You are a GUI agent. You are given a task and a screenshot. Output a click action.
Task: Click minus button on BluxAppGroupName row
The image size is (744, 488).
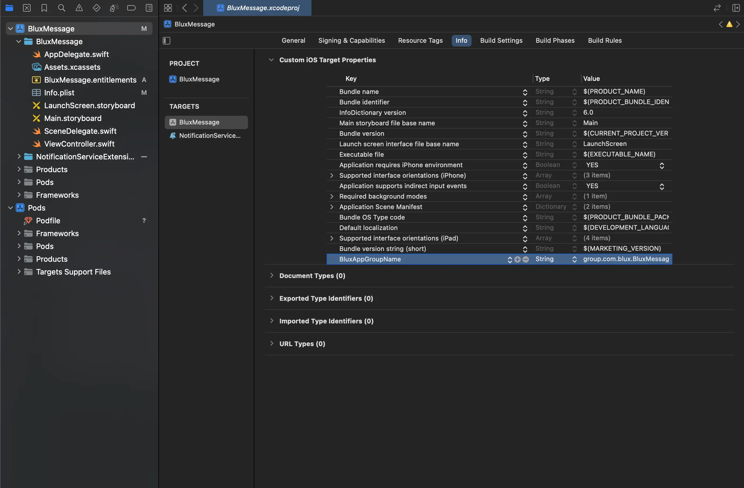coord(526,259)
